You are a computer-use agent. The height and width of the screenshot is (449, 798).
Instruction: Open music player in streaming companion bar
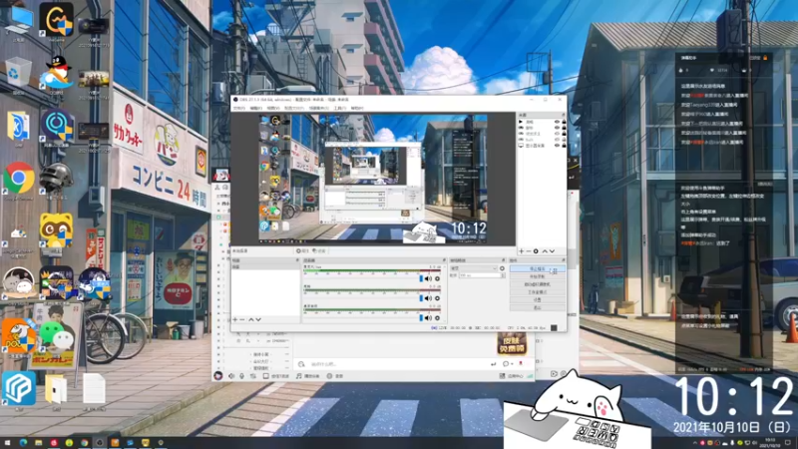(308, 376)
